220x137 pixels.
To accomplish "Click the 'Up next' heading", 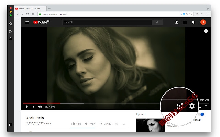I will 141,114.
